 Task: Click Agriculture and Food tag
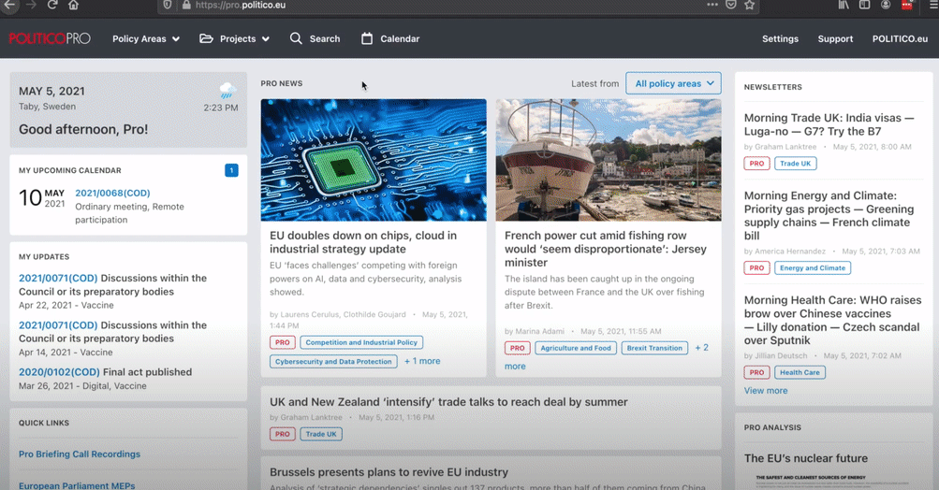(x=576, y=348)
